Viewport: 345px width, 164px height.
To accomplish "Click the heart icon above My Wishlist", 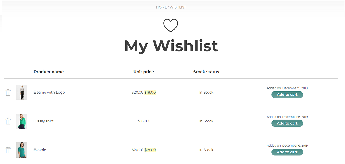I will [x=171, y=26].
